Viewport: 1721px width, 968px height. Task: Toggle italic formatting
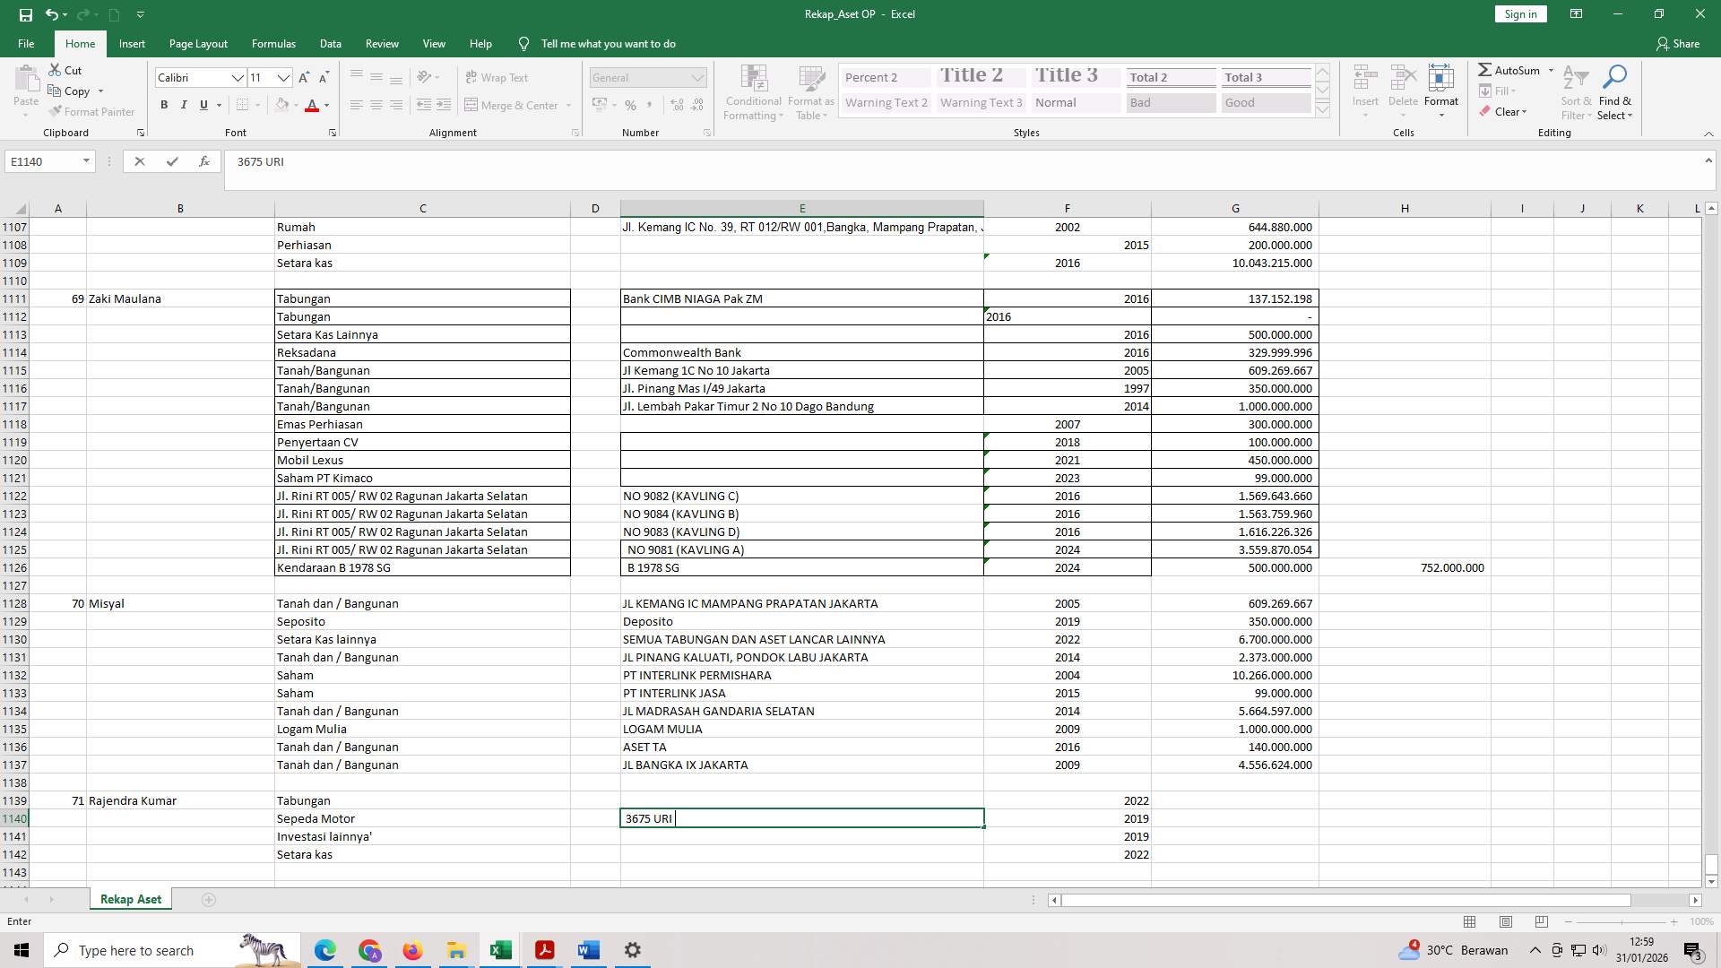(184, 105)
